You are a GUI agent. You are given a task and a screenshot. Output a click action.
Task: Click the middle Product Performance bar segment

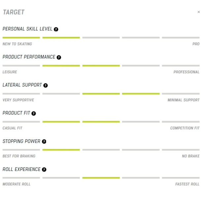point(101,66)
